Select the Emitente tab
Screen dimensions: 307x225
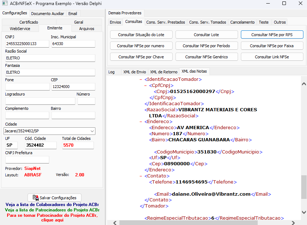pyautogui.click(x=55, y=28)
